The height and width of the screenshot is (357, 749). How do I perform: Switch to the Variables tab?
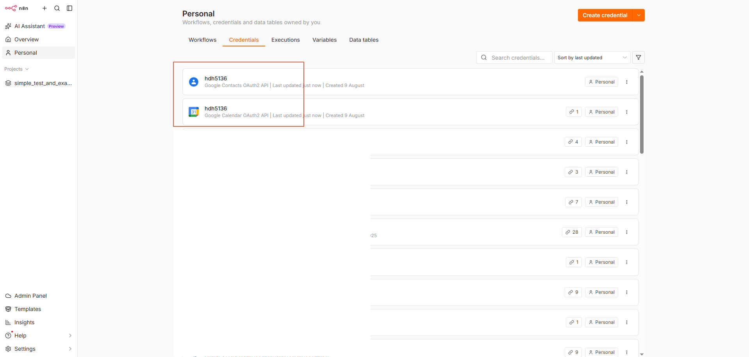pyautogui.click(x=325, y=40)
